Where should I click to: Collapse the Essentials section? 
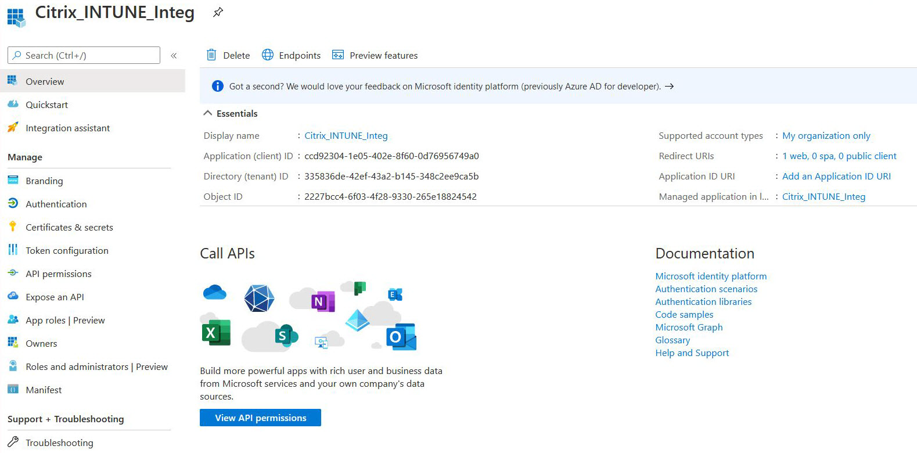click(x=207, y=113)
